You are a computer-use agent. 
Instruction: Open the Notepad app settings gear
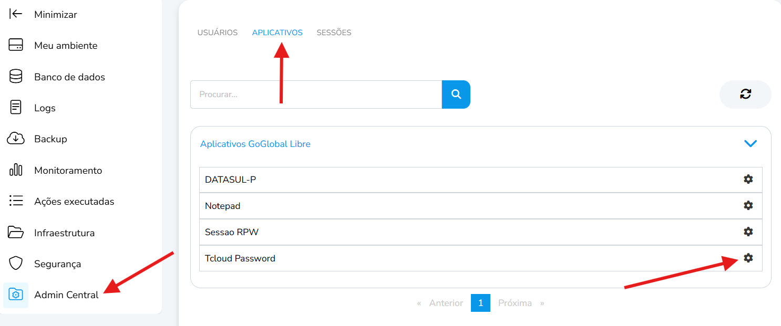pyautogui.click(x=748, y=206)
